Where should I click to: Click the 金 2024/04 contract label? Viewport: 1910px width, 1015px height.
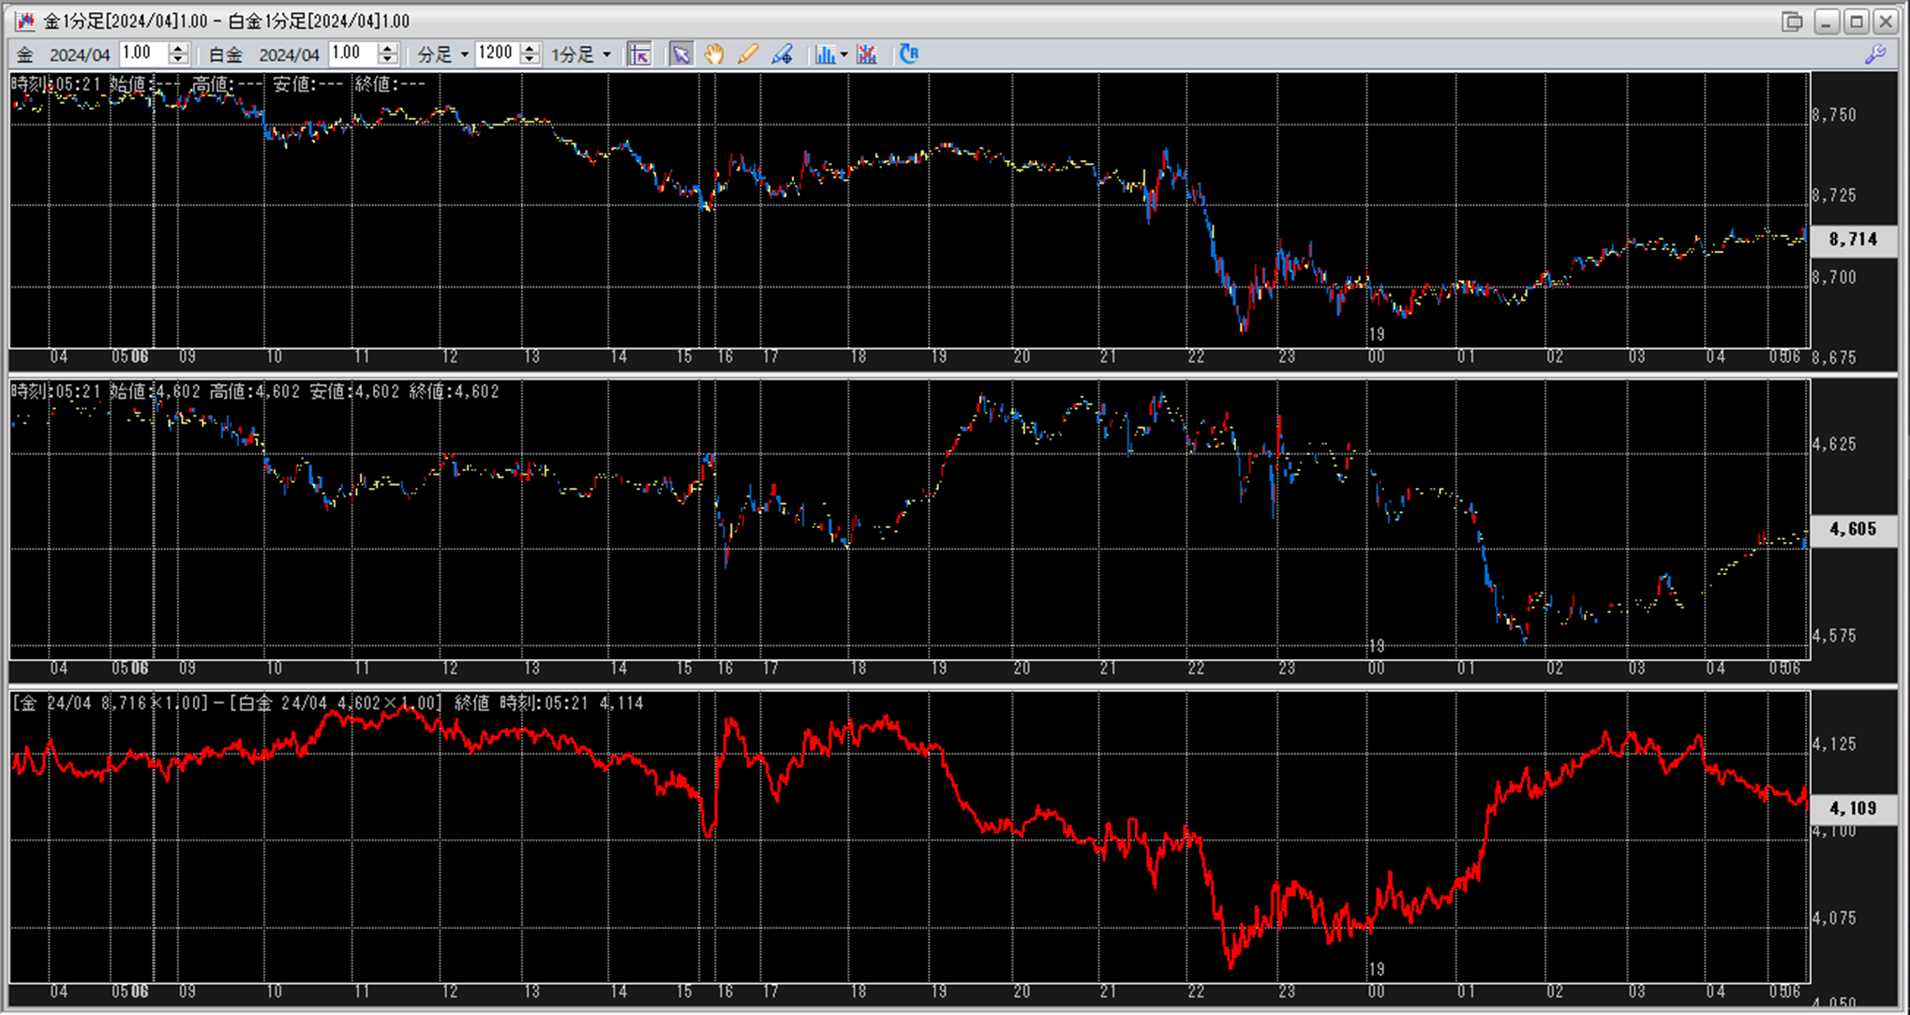79,55
